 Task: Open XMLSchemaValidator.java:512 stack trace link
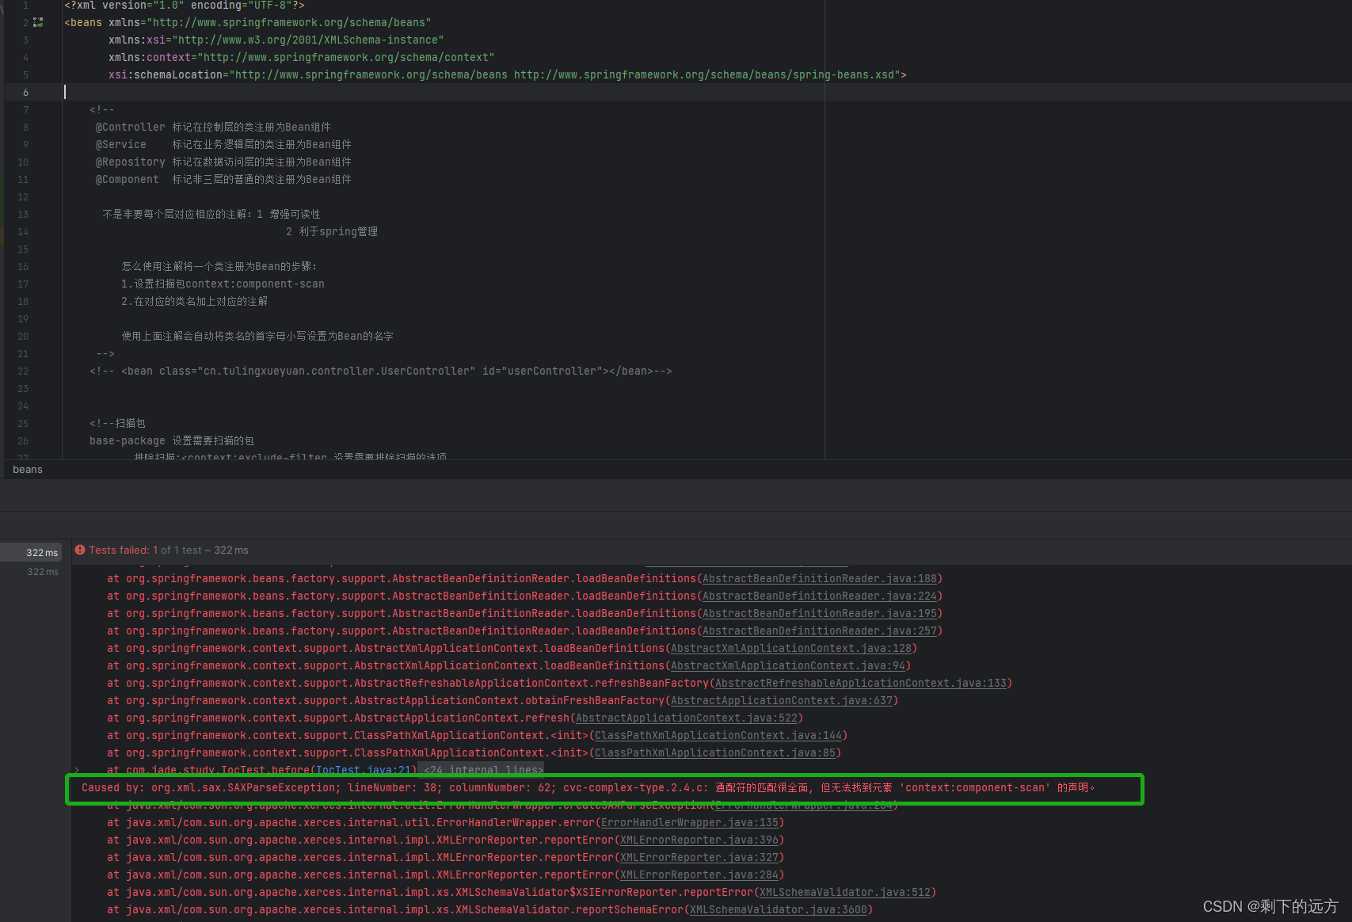[x=844, y=892]
